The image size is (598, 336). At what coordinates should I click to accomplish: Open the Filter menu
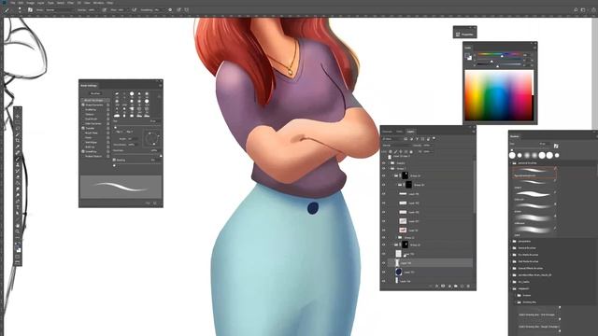71,3
